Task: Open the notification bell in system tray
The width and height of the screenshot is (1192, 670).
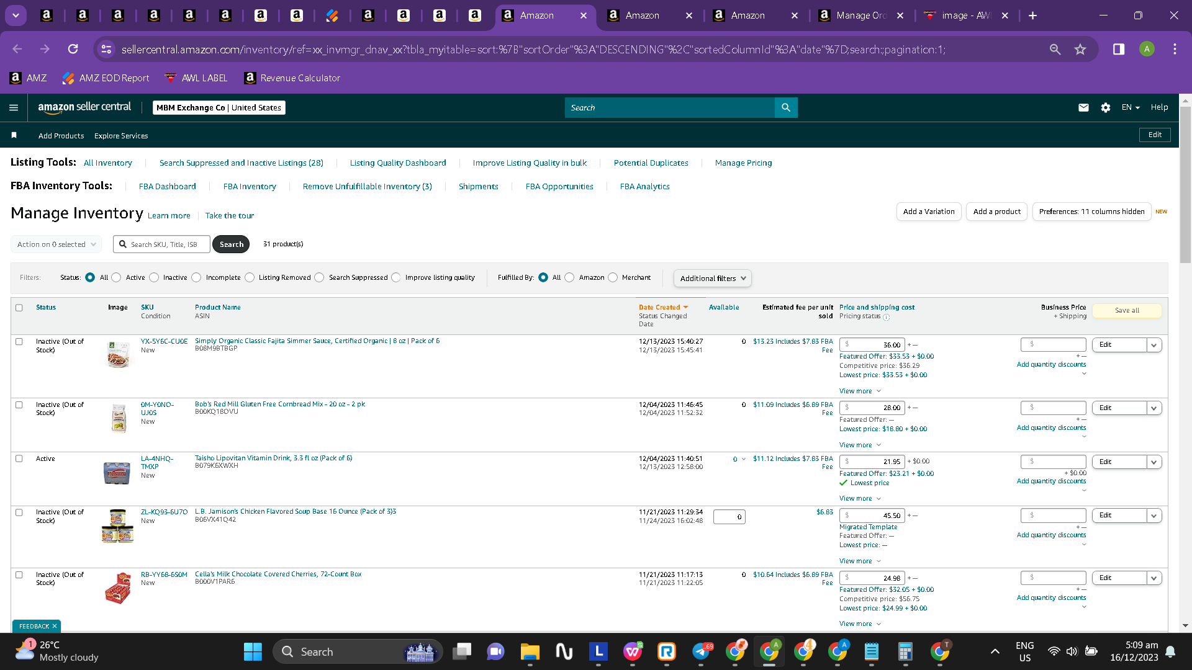Action: 1170,651
